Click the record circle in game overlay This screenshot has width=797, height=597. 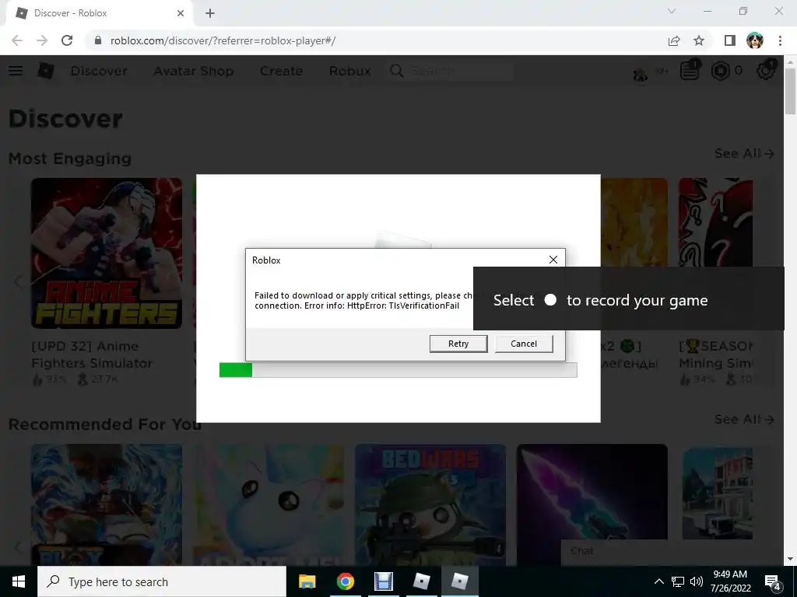tap(550, 300)
